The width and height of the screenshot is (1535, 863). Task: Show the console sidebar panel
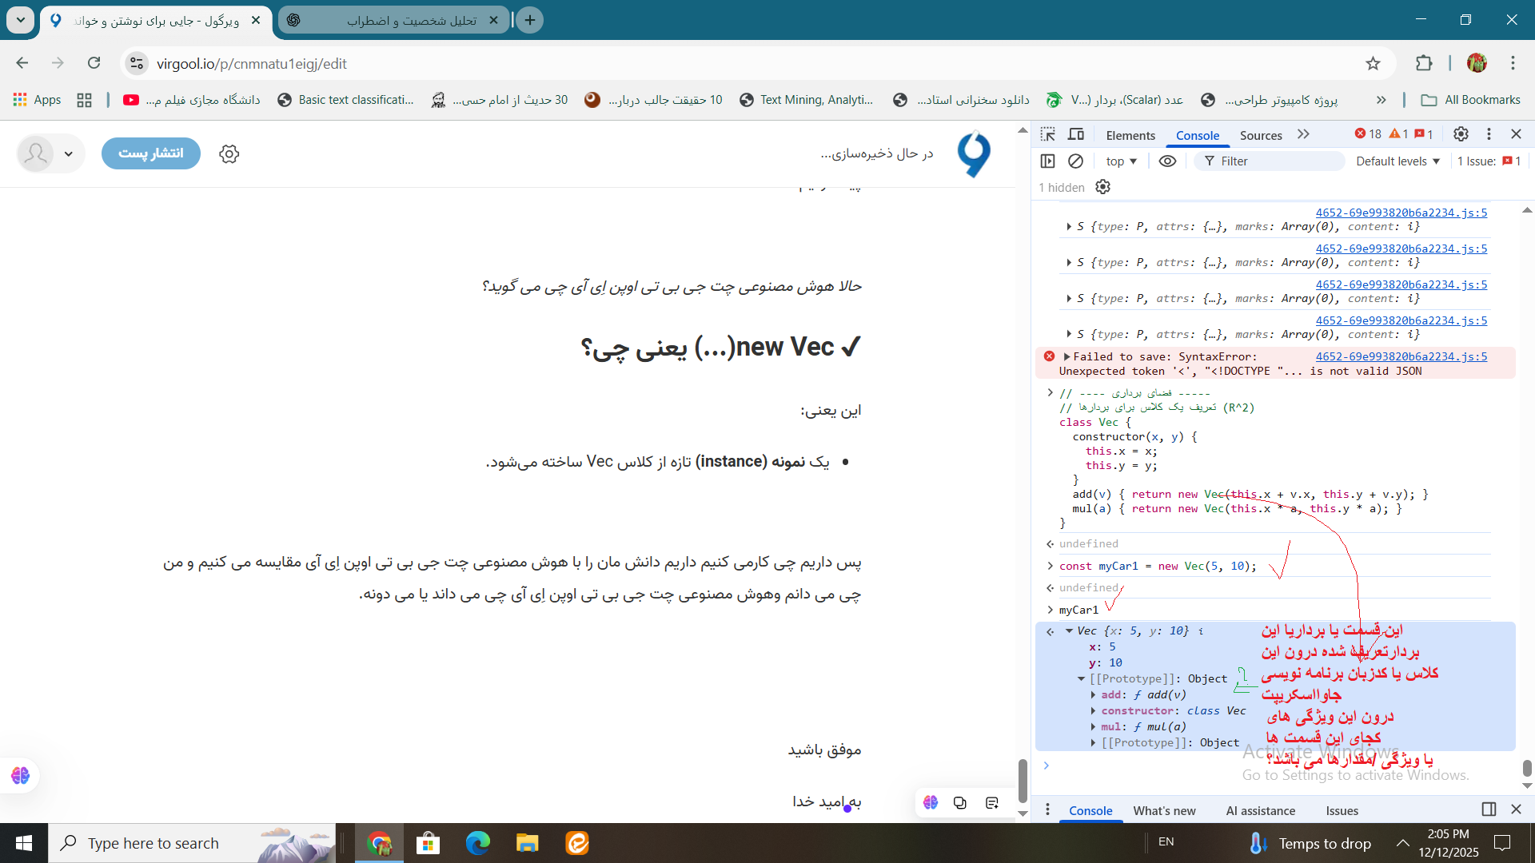(1047, 161)
